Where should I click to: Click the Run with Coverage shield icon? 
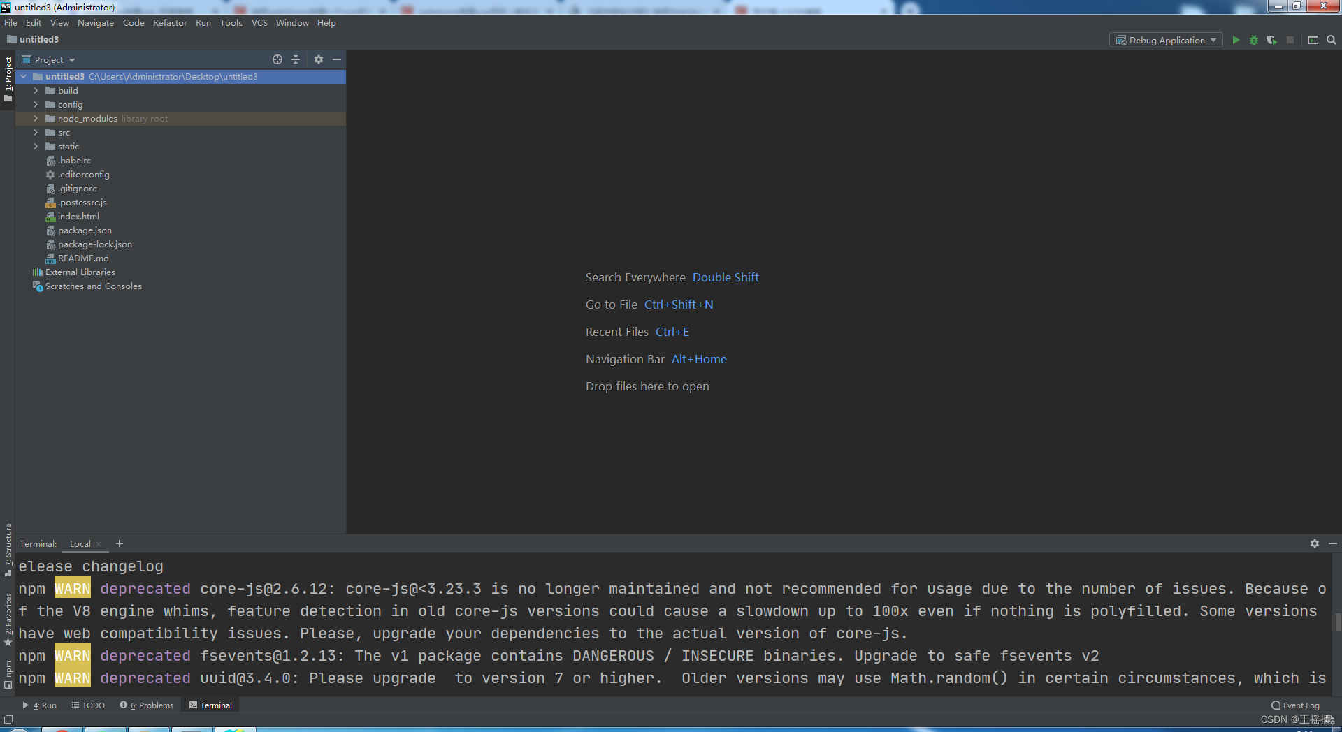pos(1272,40)
